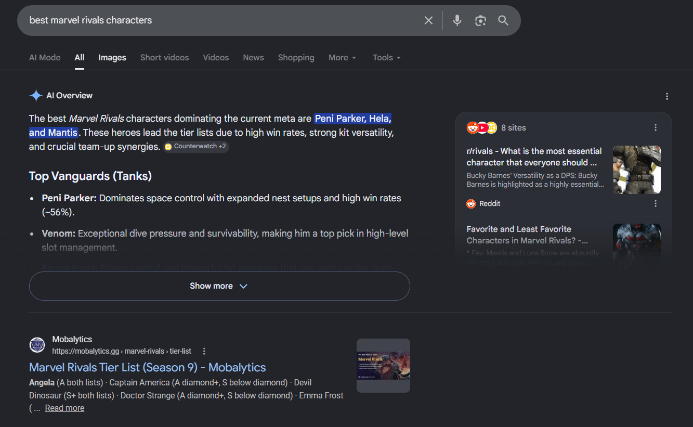Open search by image camera icon

(x=480, y=20)
